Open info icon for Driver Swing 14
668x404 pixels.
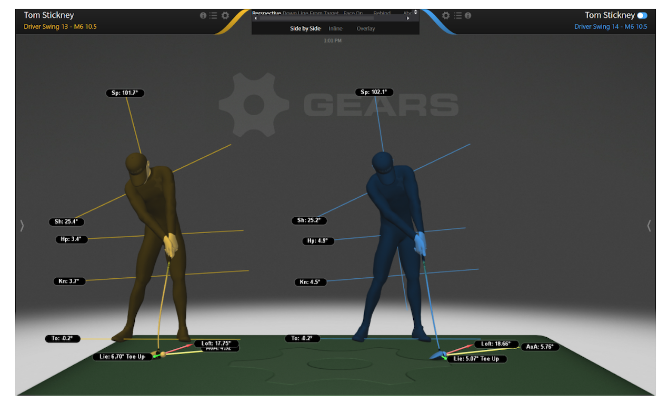point(468,16)
